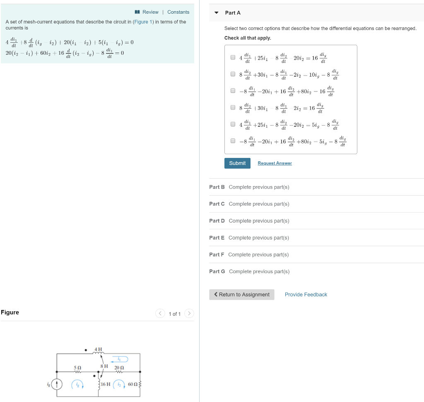The image size is (424, 402).
Task: Click the previous figure arrow
Action: tap(160, 314)
